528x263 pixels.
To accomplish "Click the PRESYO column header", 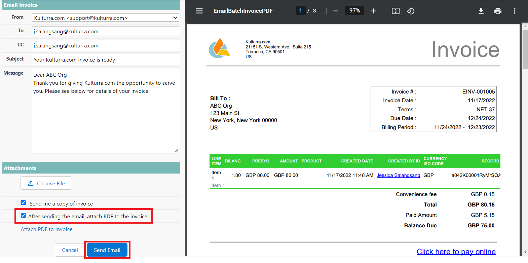I will point(261,161).
